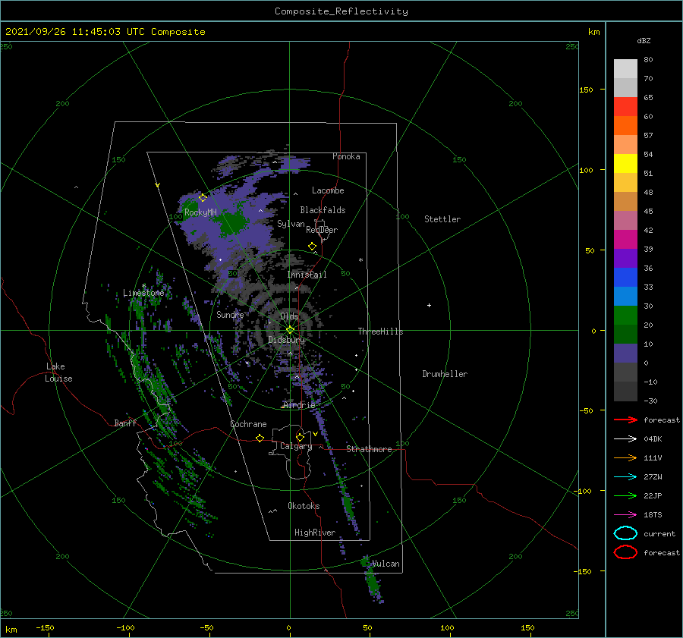Click the dBZ legend heading
Screen dimensions: 683x638
pyautogui.click(x=644, y=40)
